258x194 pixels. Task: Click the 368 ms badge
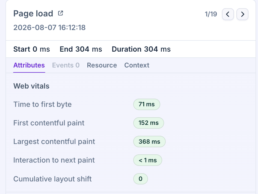click(x=149, y=142)
